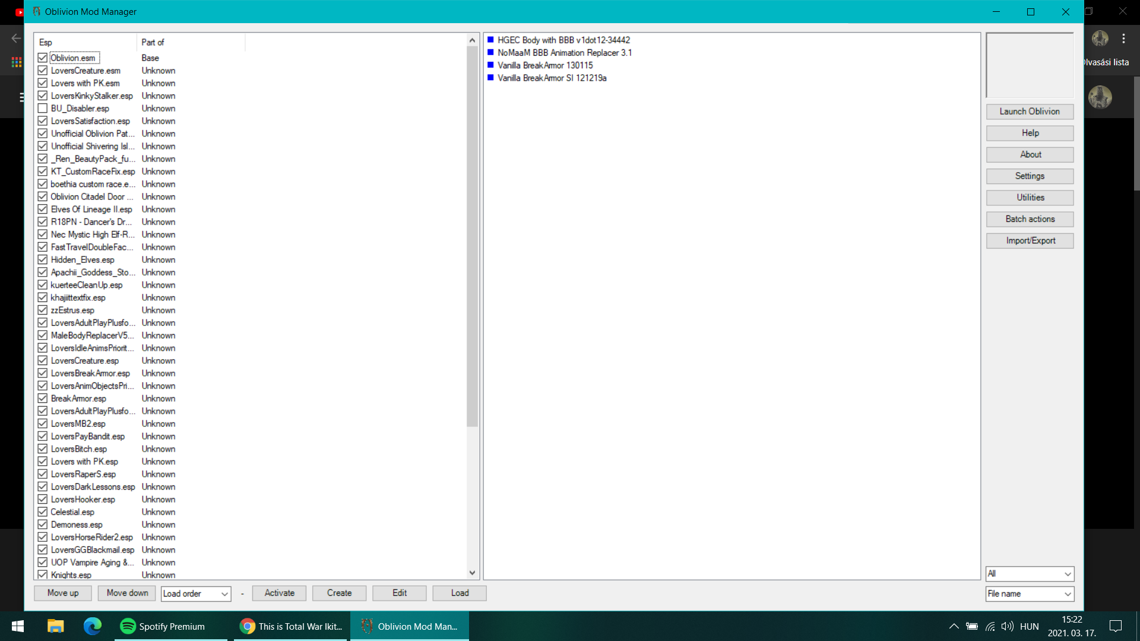This screenshot has height=641, width=1140.
Task: Click browser back arrow behind the window
Action: pyautogui.click(x=15, y=39)
